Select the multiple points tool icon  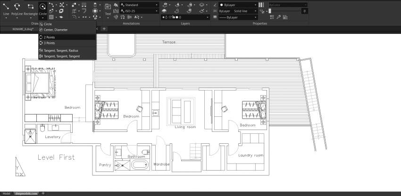pyautogui.click(x=62, y=5)
